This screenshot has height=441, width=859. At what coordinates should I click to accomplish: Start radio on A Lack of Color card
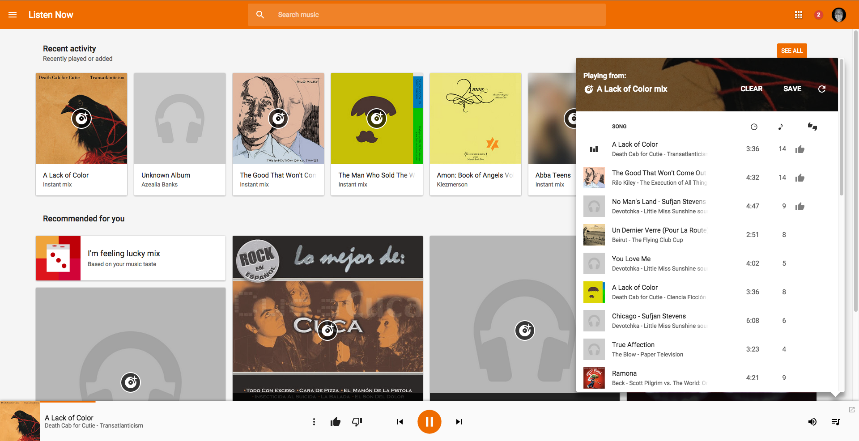81,119
